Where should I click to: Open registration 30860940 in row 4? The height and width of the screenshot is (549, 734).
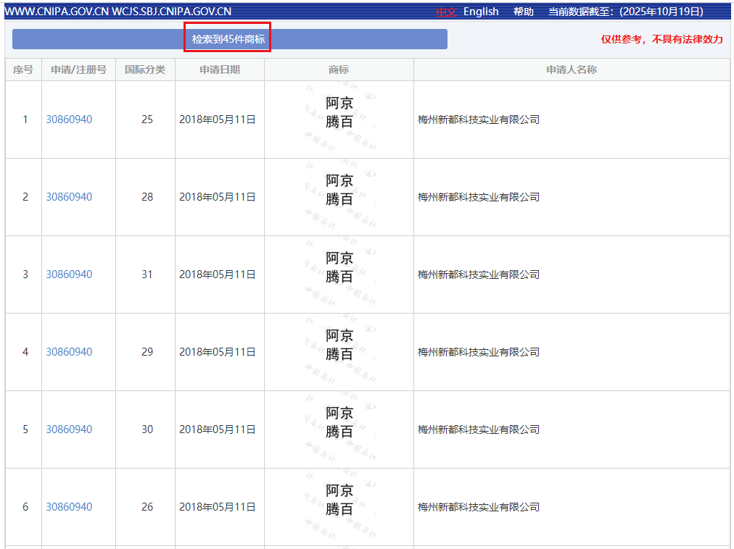click(70, 352)
